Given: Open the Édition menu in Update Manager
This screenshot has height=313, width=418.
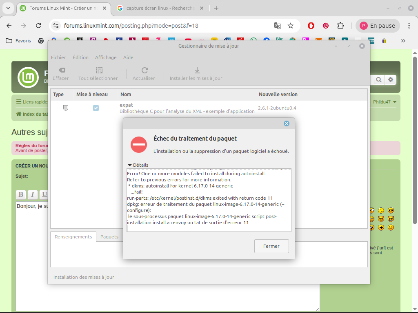Looking at the screenshot, I should (80, 57).
